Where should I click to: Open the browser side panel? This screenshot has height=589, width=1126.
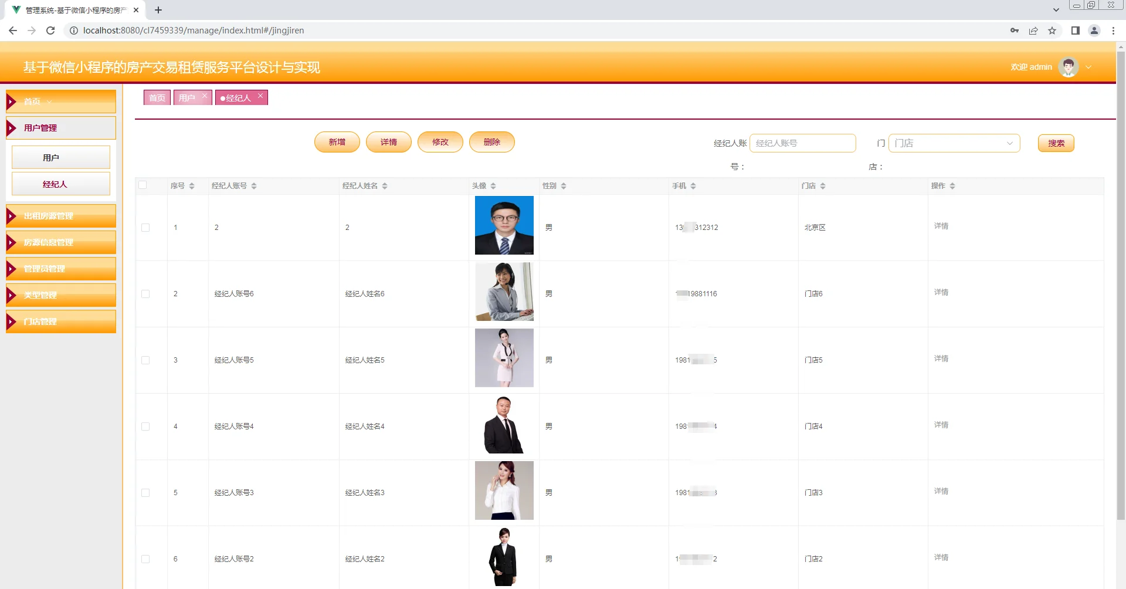point(1076,31)
